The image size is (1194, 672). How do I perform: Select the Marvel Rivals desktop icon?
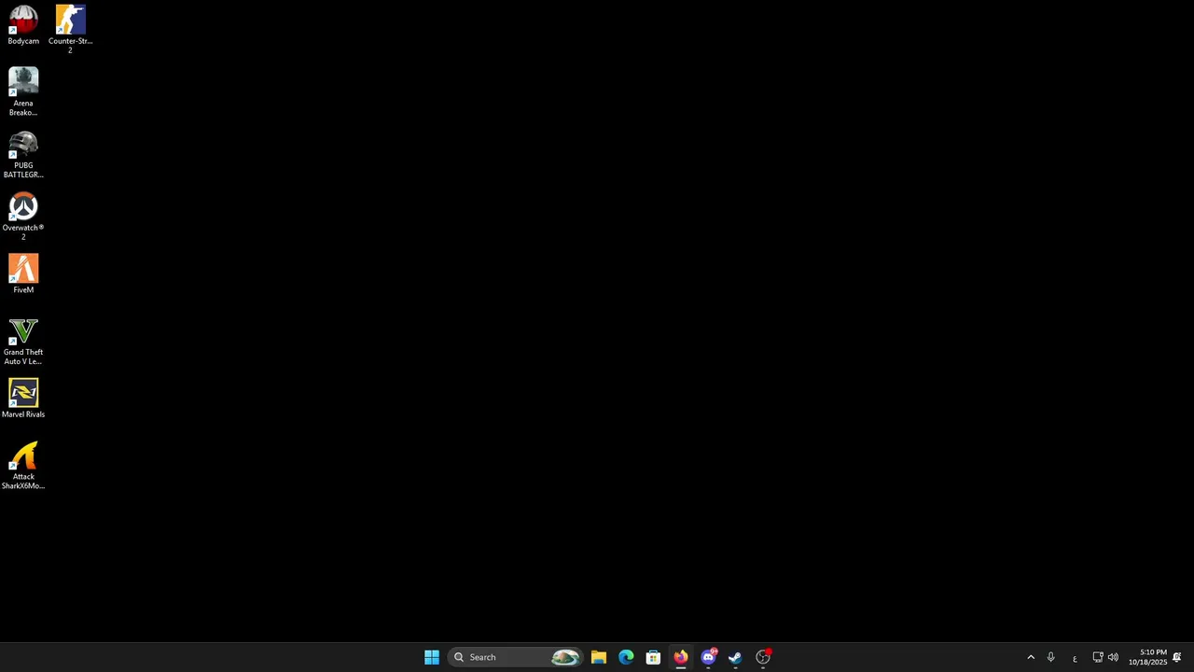(23, 399)
